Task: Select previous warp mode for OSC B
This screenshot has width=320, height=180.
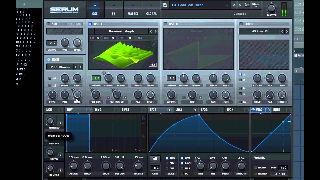Action: [184, 98]
